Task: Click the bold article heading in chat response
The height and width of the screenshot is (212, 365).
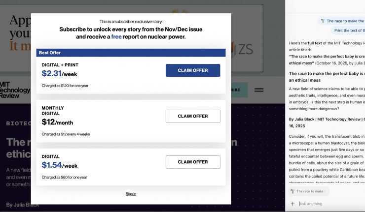Action: [x=326, y=77]
